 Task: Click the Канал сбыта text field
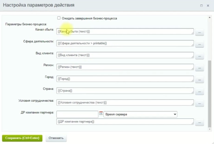click(x=125, y=32)
